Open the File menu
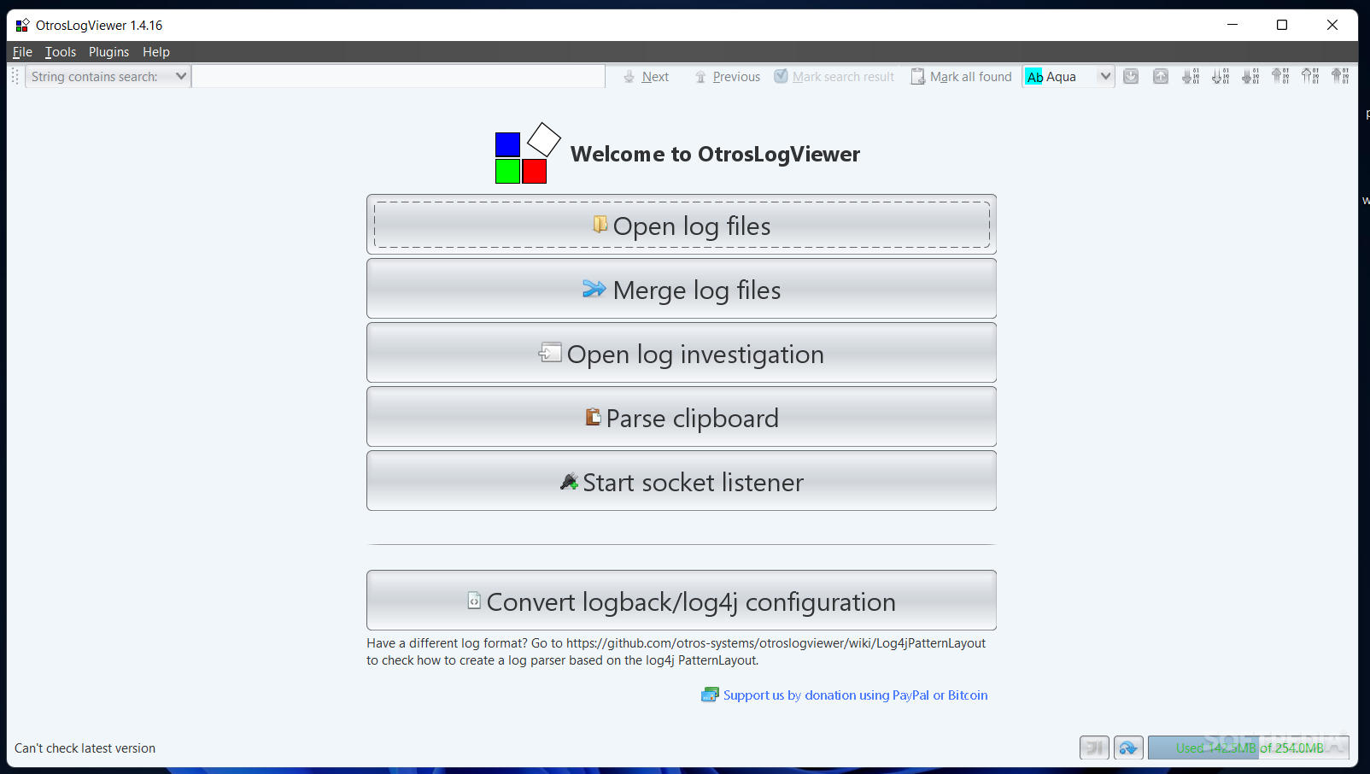The image size is (1370, 774). [x=22, y=52]
